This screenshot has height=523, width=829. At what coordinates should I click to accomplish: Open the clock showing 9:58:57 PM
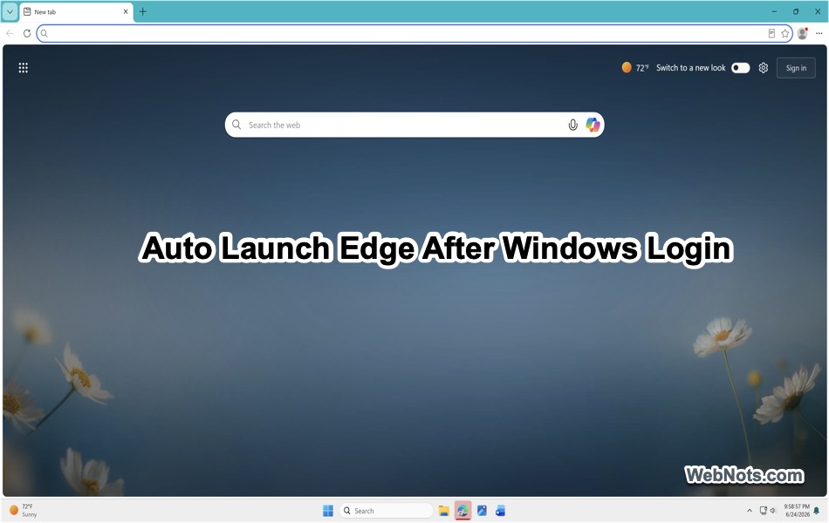coord(796,510)
